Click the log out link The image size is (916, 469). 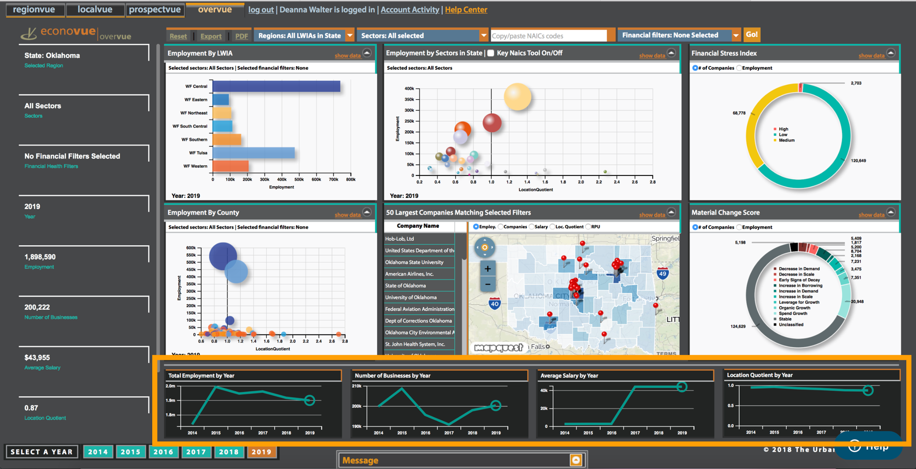[261, 9]
